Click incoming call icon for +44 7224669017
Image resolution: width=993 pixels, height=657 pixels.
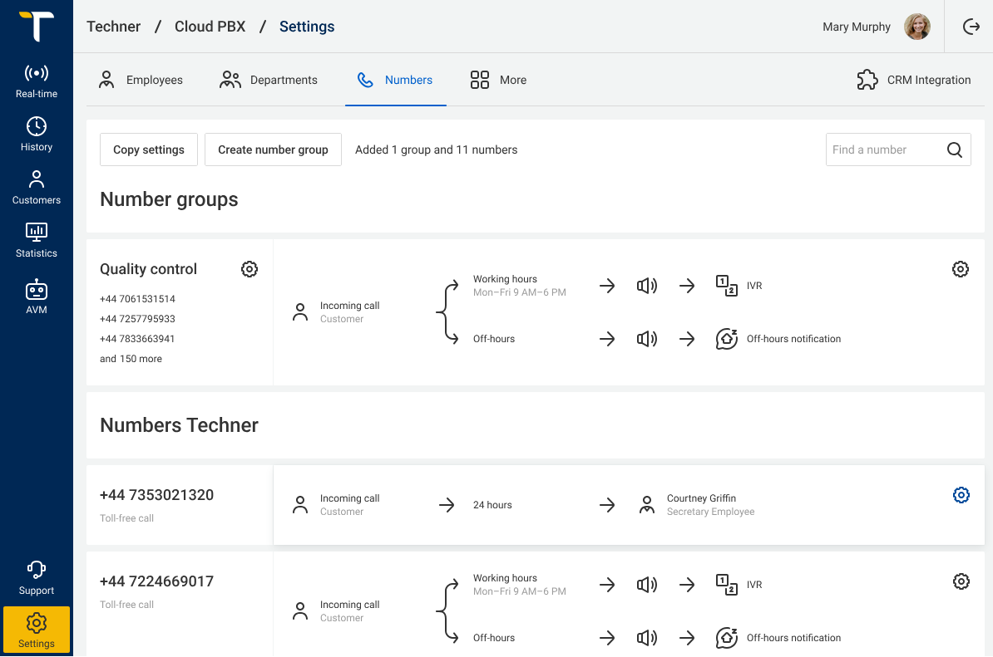pos(300,610)
